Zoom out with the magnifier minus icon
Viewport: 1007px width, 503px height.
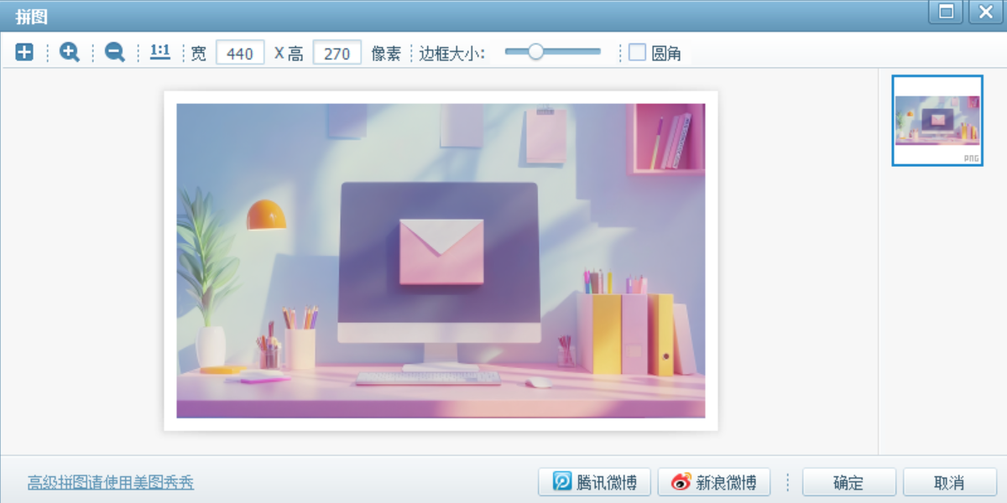coord(114,53)
